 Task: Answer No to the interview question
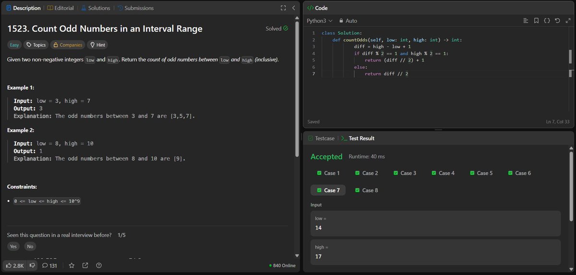click(x=30, y=246)
